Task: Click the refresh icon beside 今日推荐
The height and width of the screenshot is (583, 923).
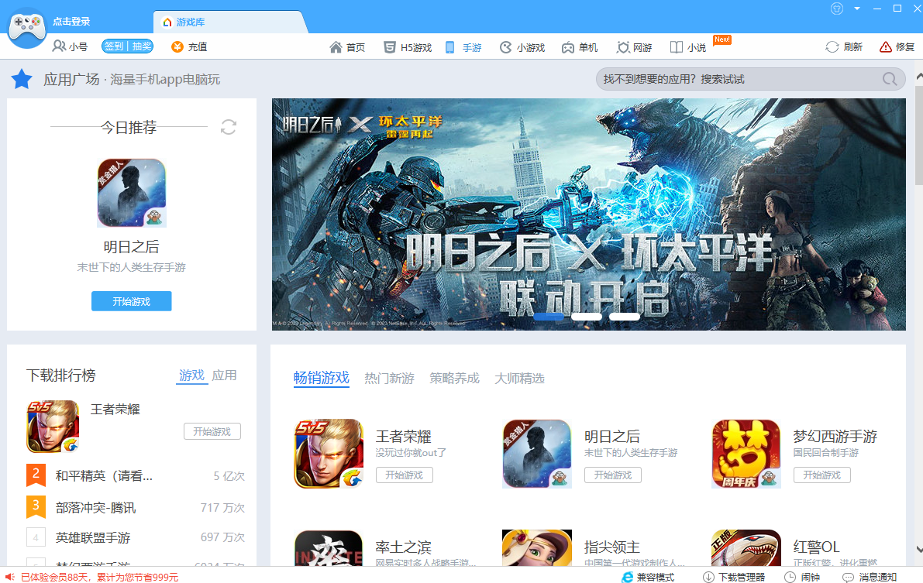Action: point(228,127)
